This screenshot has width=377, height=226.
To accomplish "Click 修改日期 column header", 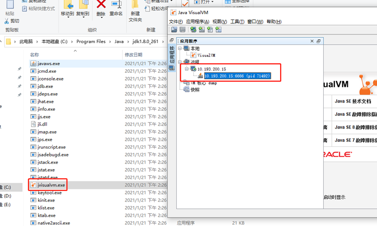I will [134, 54].
